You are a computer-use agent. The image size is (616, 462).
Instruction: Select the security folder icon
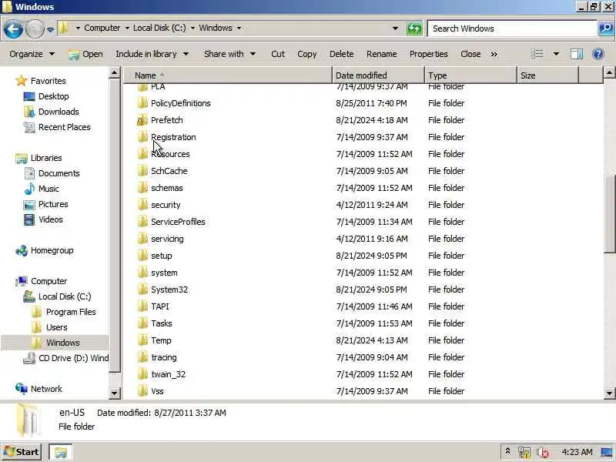click(142, 205)
